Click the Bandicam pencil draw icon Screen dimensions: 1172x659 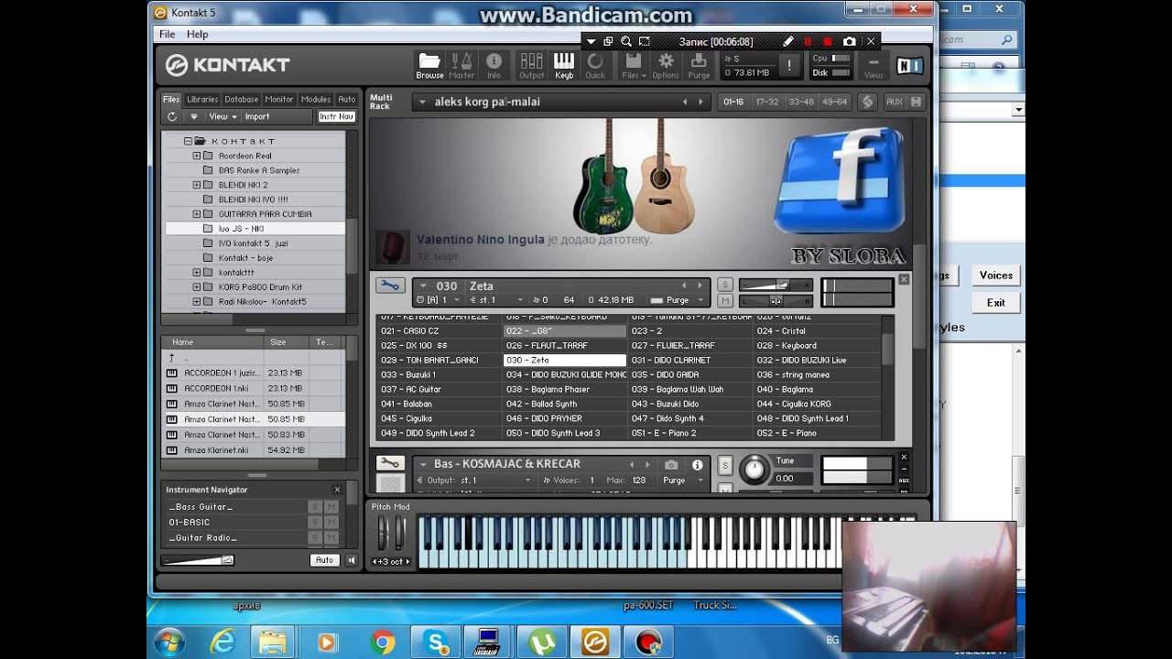(x=787, y=41)
